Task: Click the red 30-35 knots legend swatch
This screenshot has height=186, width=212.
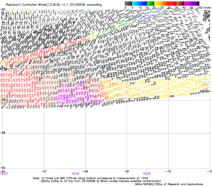Action: 173,3
